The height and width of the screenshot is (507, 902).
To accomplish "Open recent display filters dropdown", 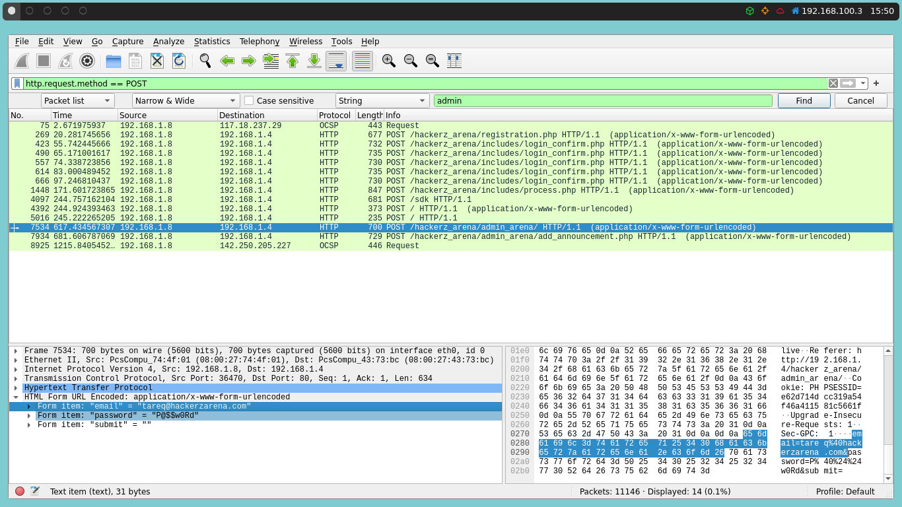I will pos(862,83).
